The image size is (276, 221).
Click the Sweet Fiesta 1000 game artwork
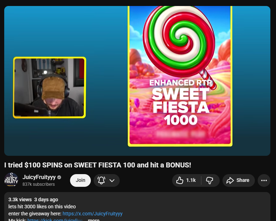(180, 76)
